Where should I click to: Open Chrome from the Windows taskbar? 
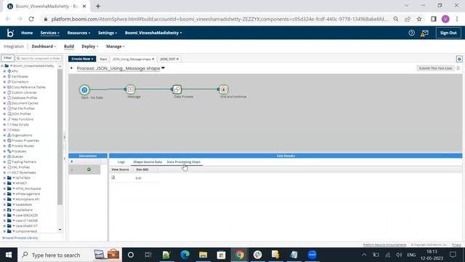click(240, 255)
